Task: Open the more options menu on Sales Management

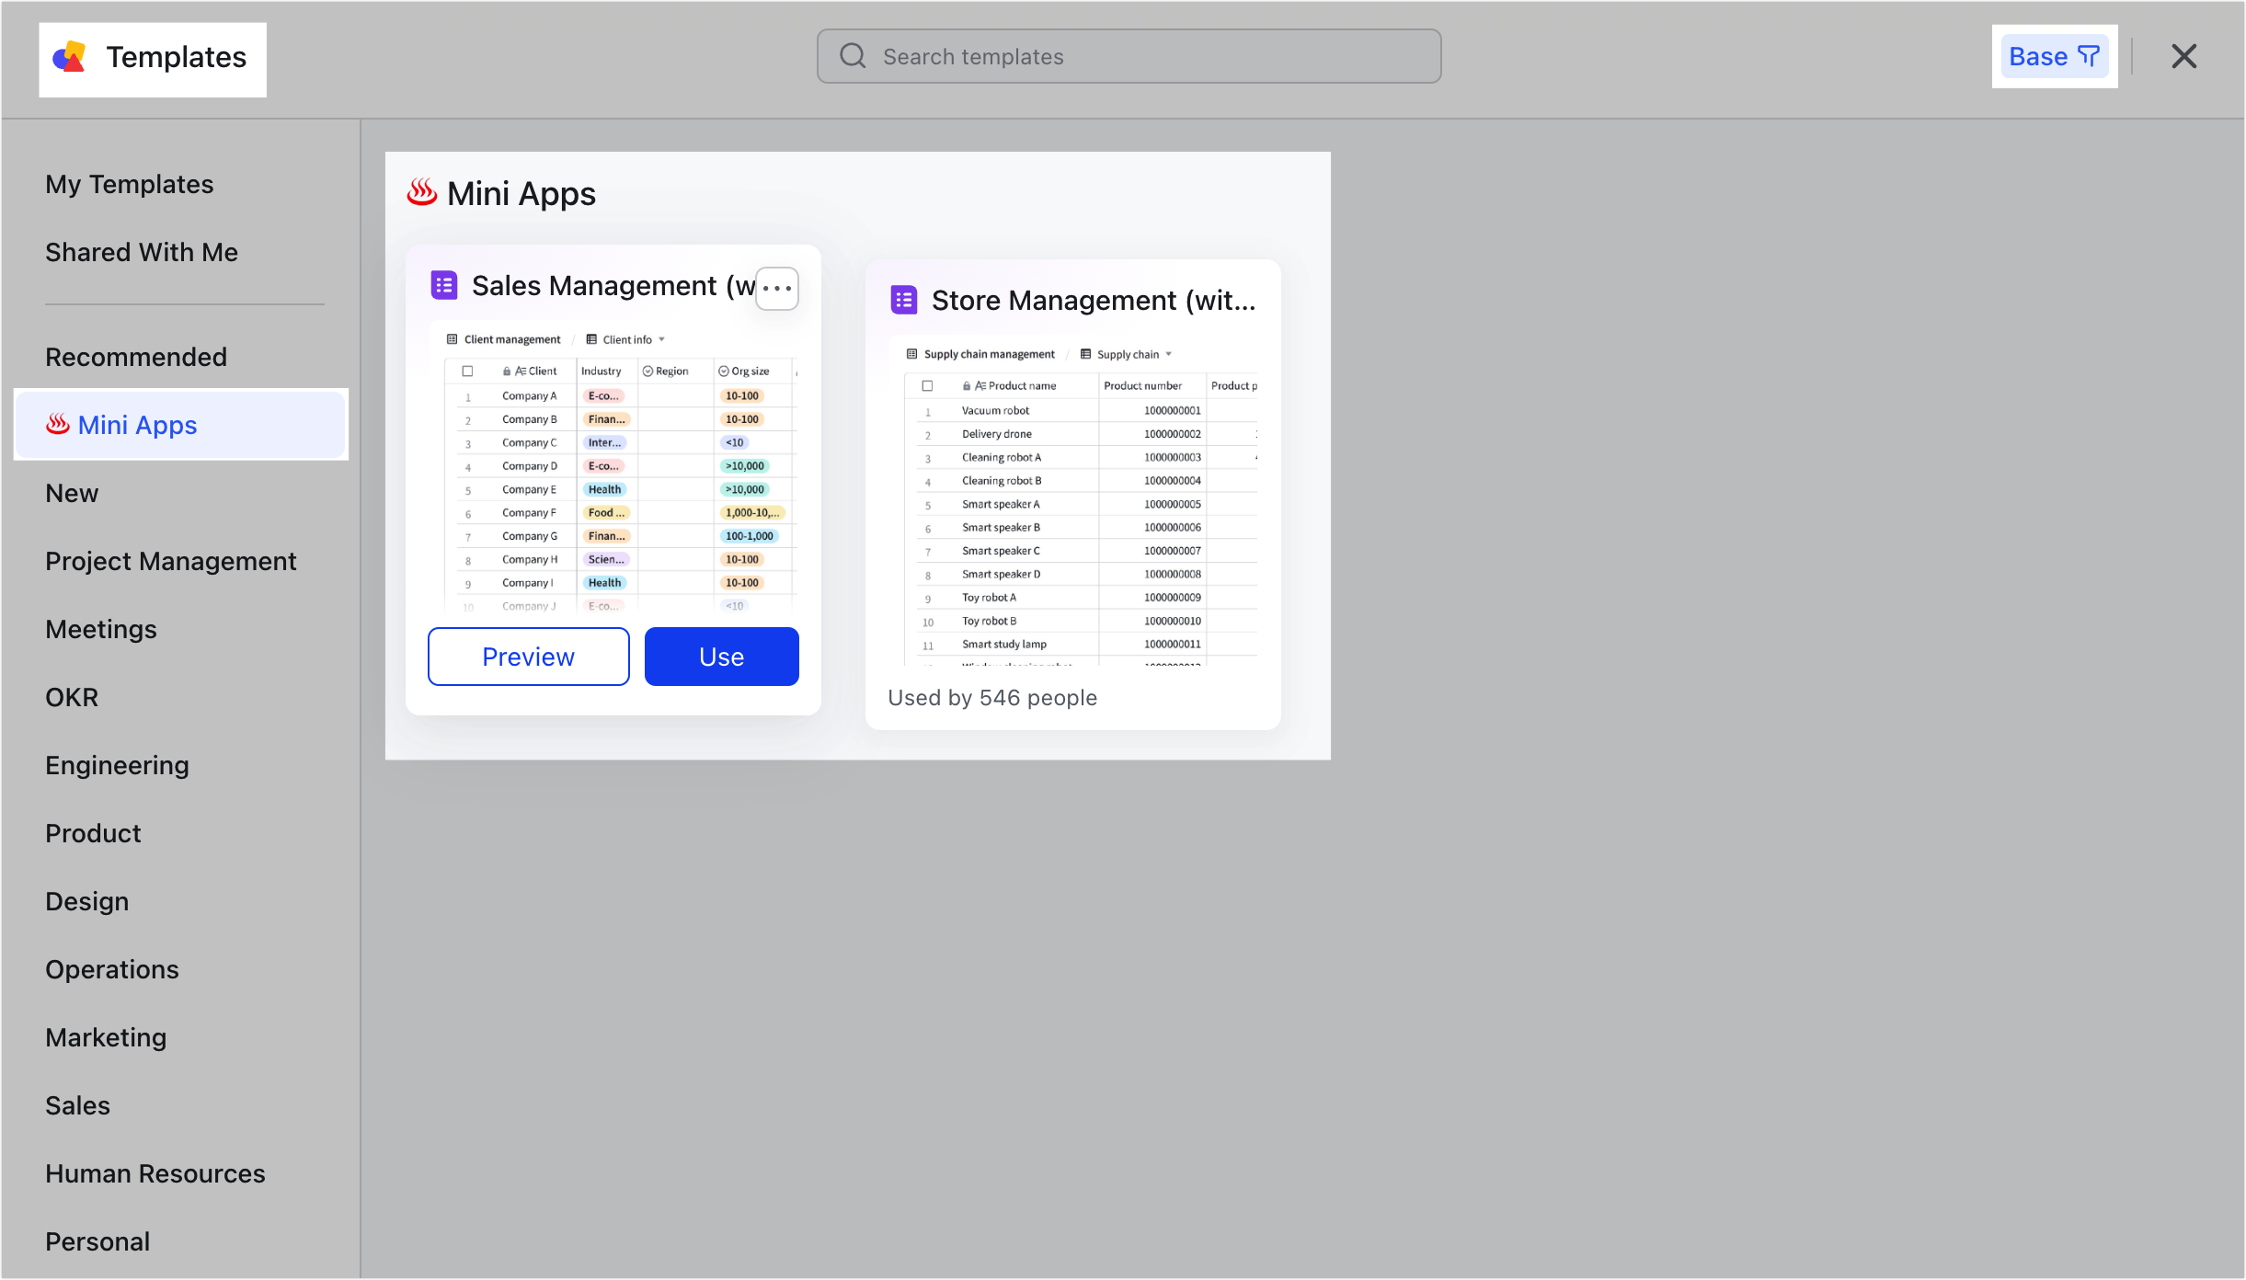Action: [776, 288]
